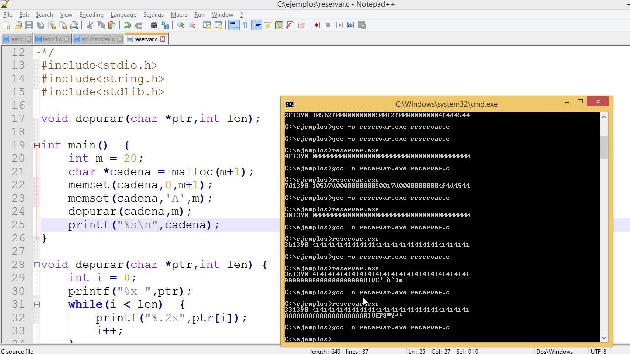The width and height of the screenshot is (630, 354).
Task: Open the Encoding menu
Action: (91, 14)
